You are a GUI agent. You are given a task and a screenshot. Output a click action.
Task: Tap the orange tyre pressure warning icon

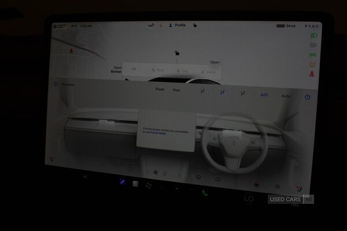[x=312, y=64]
